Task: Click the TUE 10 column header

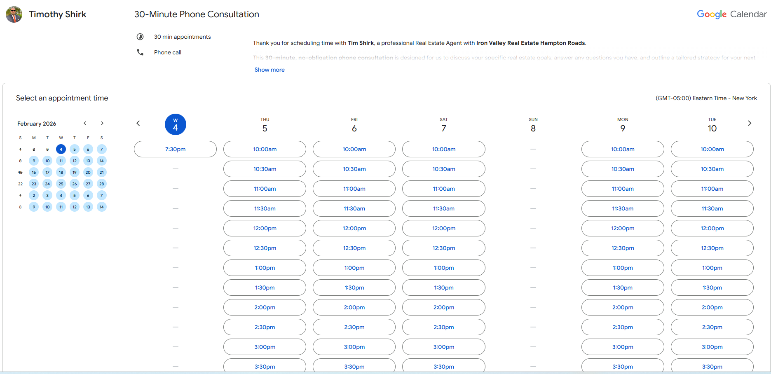Action: [712, 125]
